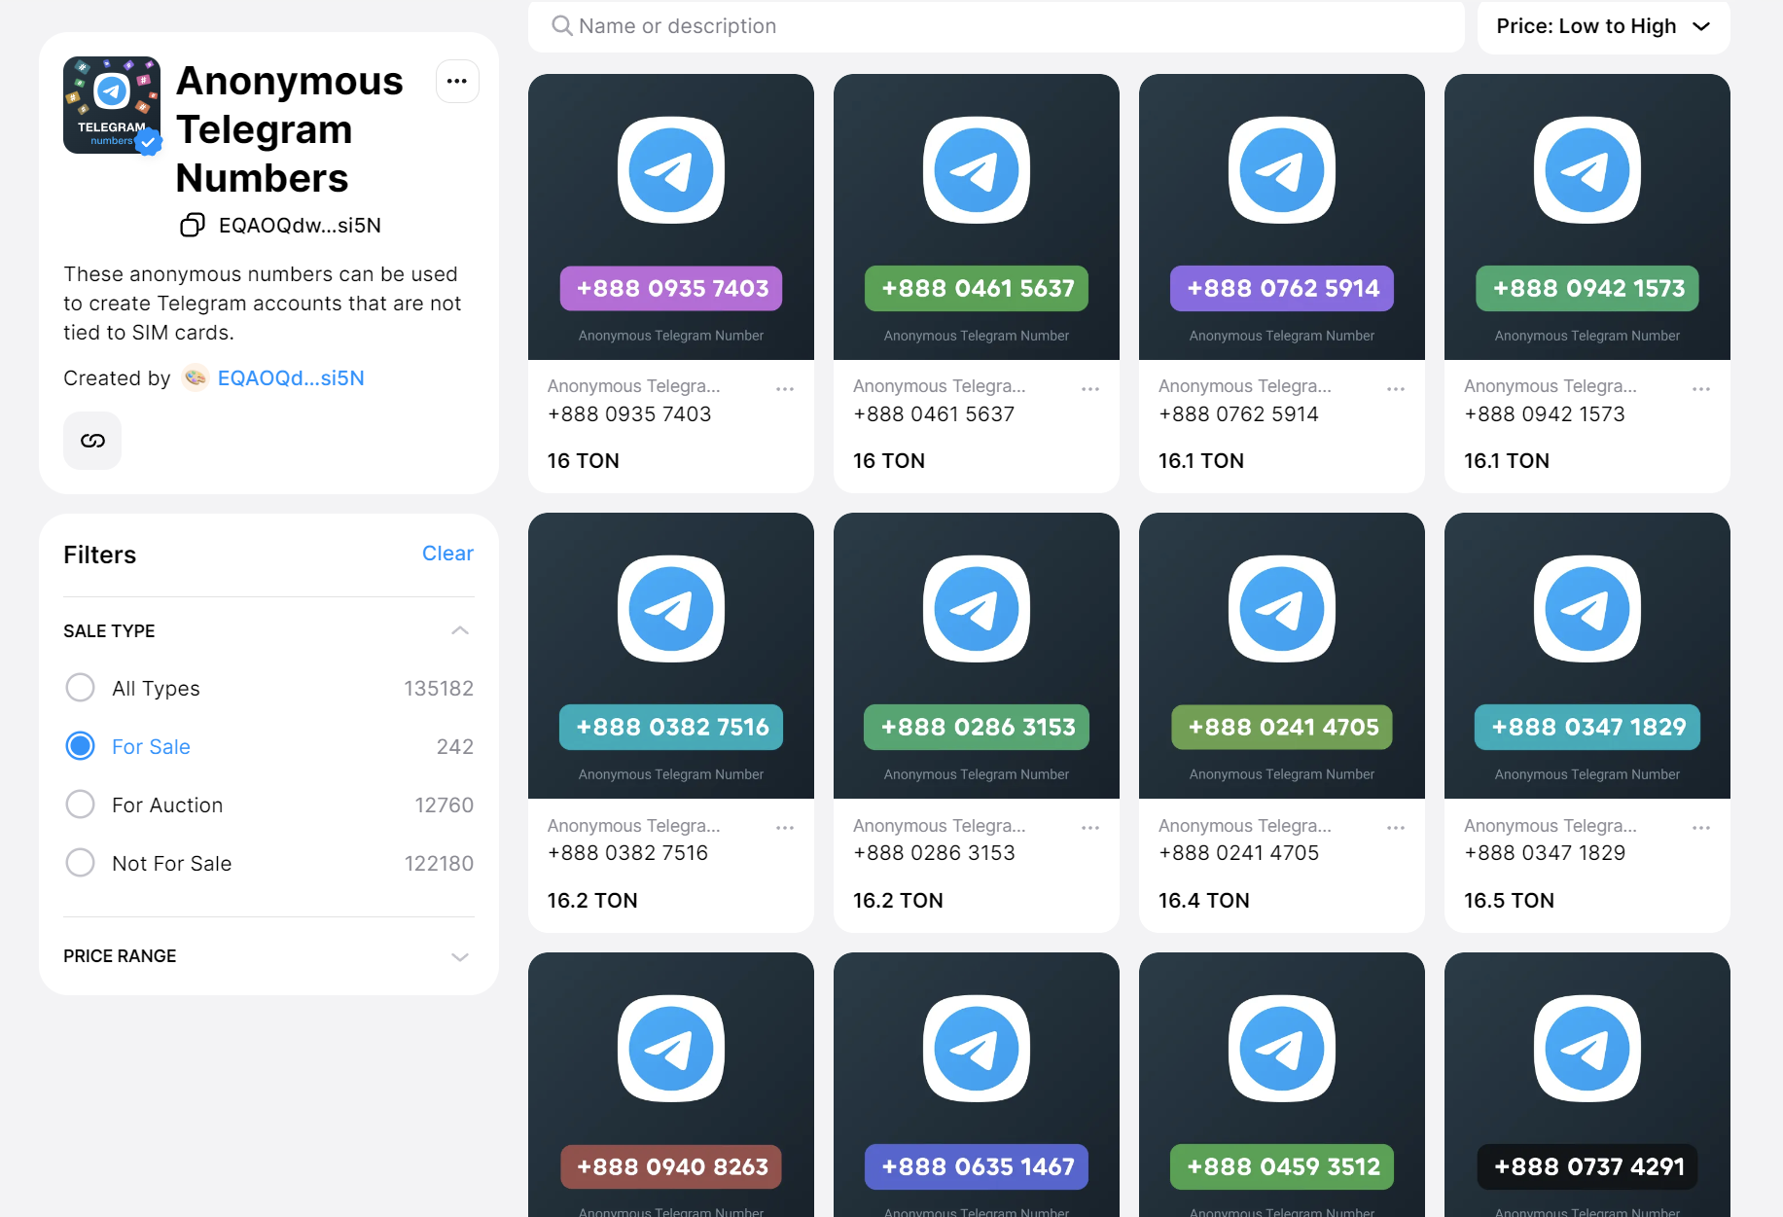Click the search magnifier icon

pyautogui.click(x=561, y=25)
